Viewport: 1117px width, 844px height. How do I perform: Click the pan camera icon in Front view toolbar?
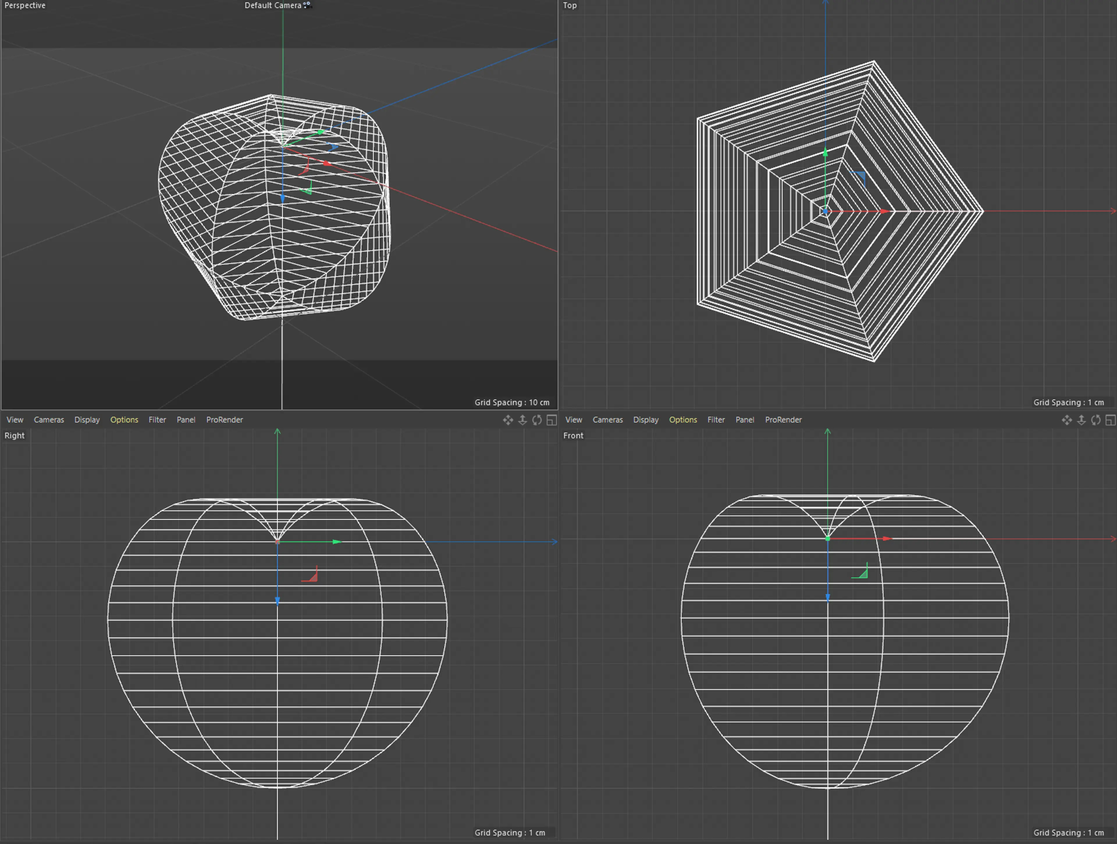pyautogui.click(x=1066, y=420)
